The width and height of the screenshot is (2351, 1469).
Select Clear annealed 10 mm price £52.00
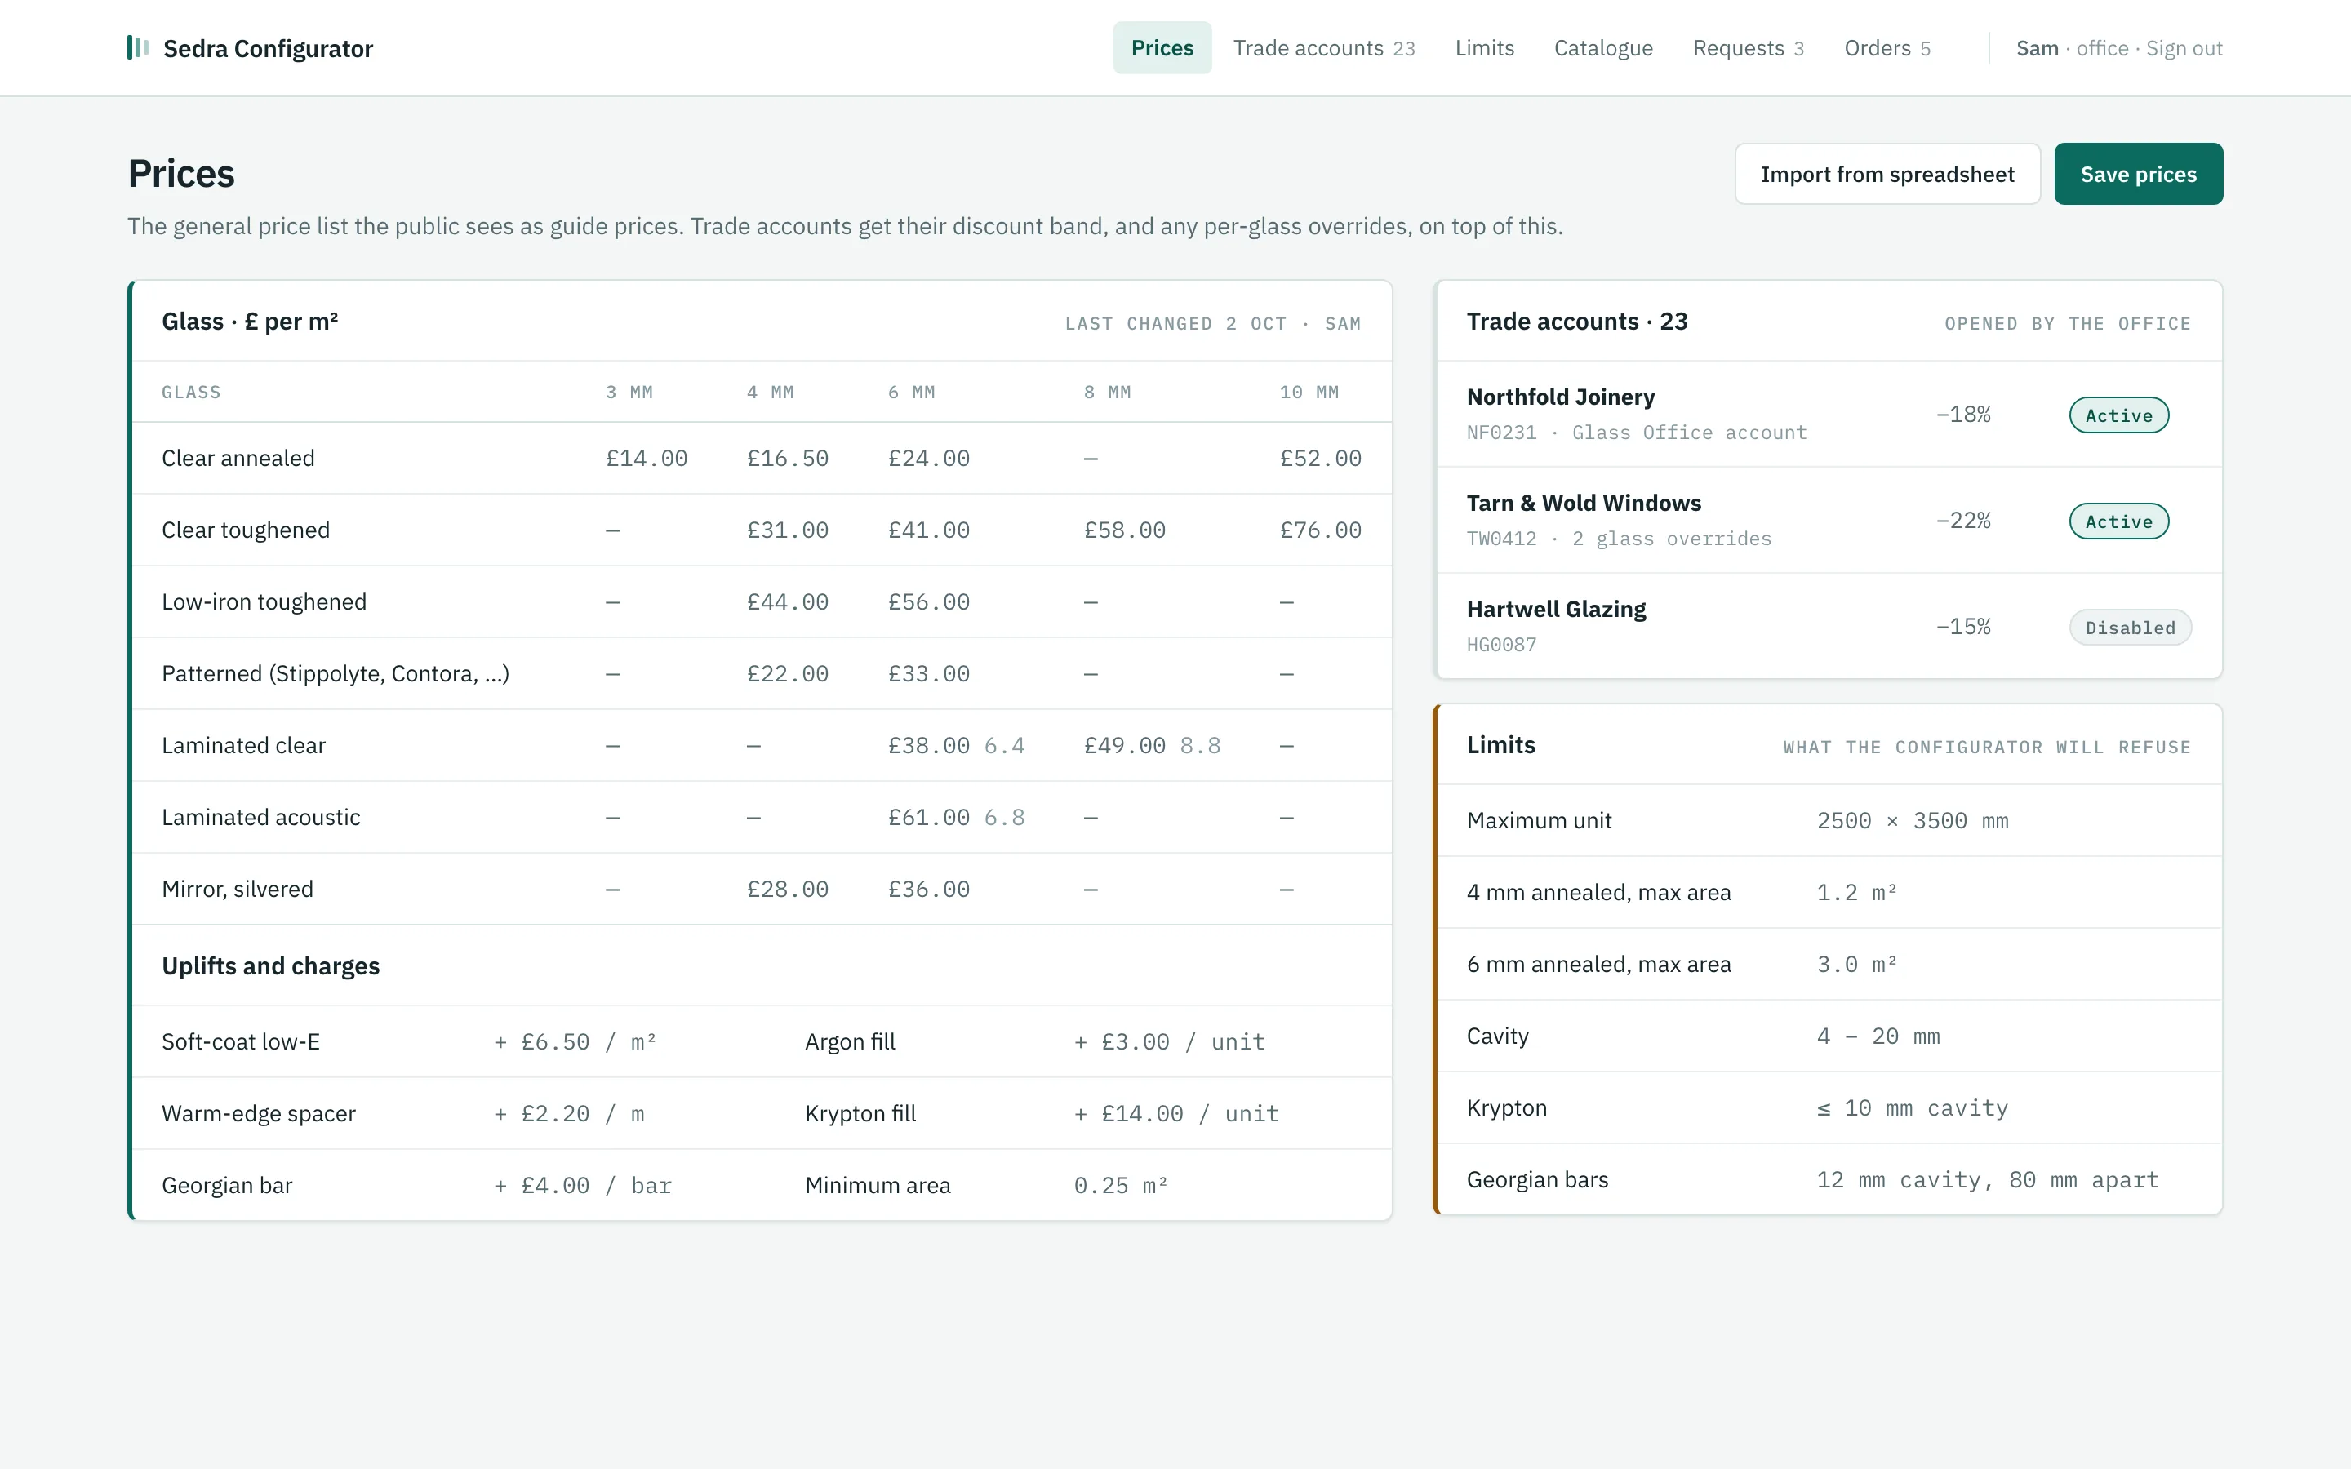click(1320, 459)
